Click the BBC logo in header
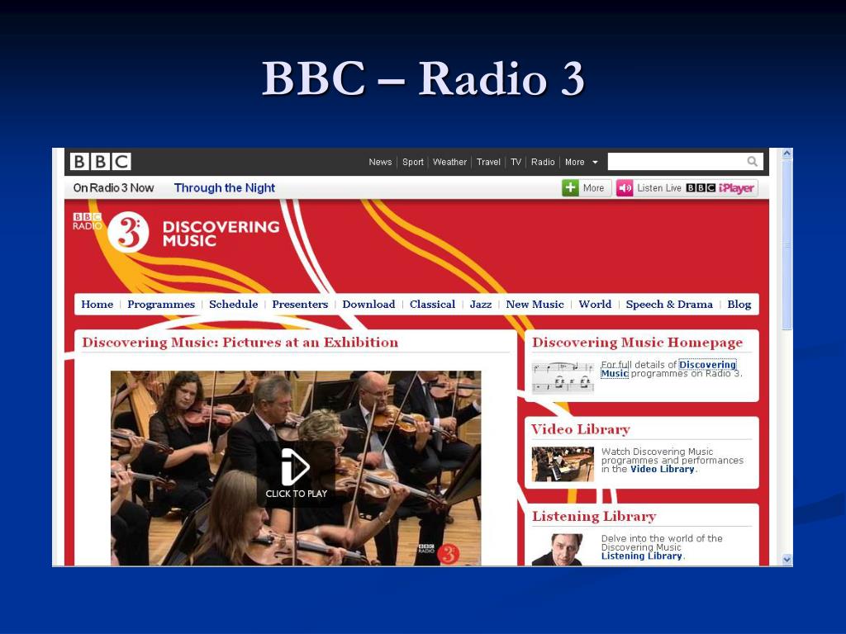 (100, 162)
